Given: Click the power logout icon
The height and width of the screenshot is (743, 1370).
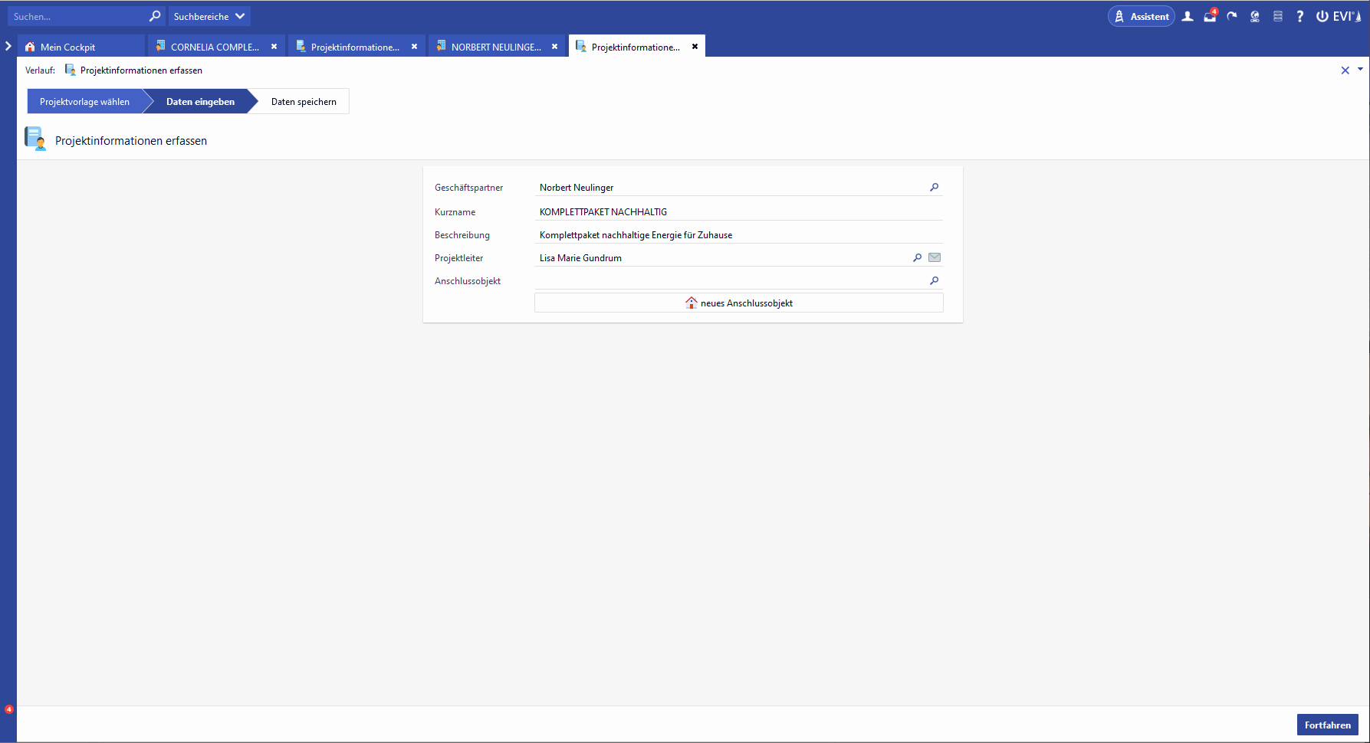Looking at the screenshot, I should [1322, 16].
